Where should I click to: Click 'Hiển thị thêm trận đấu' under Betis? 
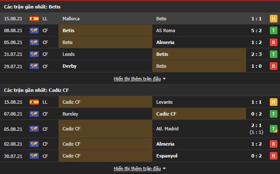[x=137, y=79]
